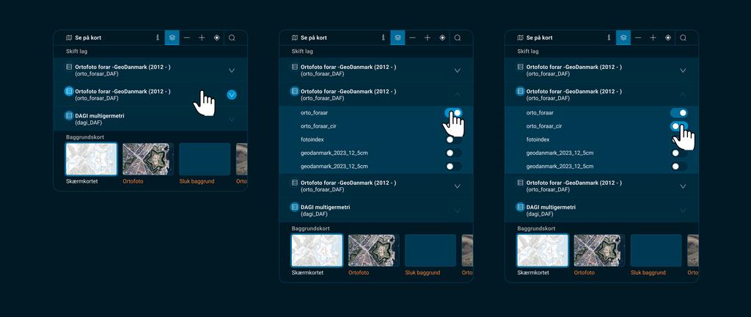Click the search magnifier in the right panel
Image resolution: width=751 pixels, height=317 pixels.
coord(684,37)
